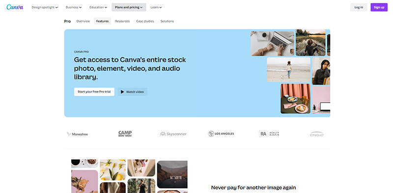Expand the Plans and pricing menu
This screenshot has width=393, height=193.
click(x=129, y=7)
